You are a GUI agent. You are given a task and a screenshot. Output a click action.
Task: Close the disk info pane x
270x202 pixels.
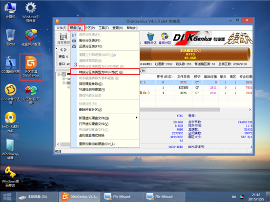pos(57,48)
